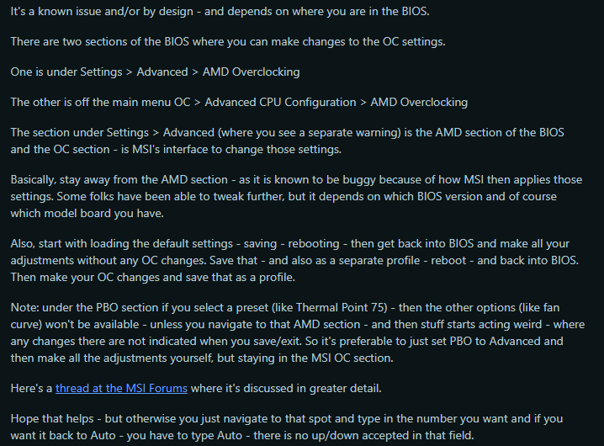Click the "Note: under the PBO section" text
This screenshot has width=604, height=446.
point(84,307)
